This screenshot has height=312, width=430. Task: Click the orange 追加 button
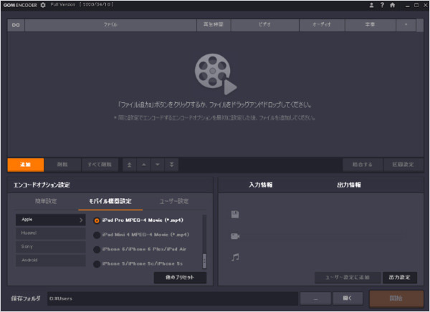pyautogui.click(x=26, y=165)
